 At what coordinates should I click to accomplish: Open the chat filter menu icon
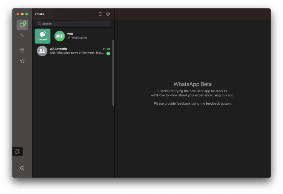tap(108, 14)
